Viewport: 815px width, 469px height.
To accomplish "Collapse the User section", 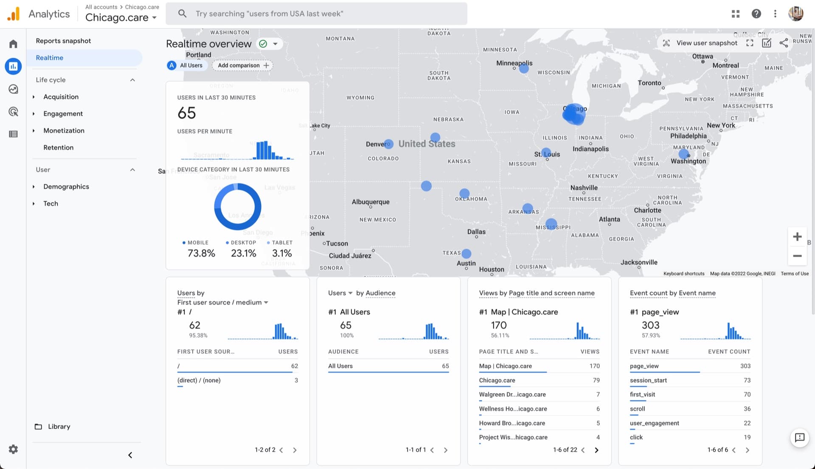I will click(132, 169).
